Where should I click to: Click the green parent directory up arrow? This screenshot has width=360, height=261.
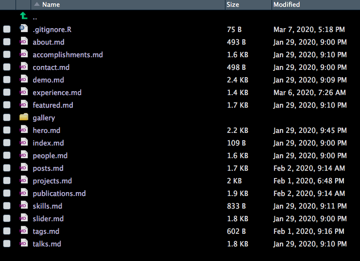[x=23, y=16]
